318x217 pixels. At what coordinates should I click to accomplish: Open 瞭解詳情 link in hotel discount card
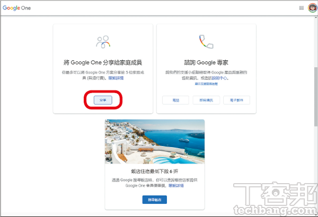coord(176,185)
